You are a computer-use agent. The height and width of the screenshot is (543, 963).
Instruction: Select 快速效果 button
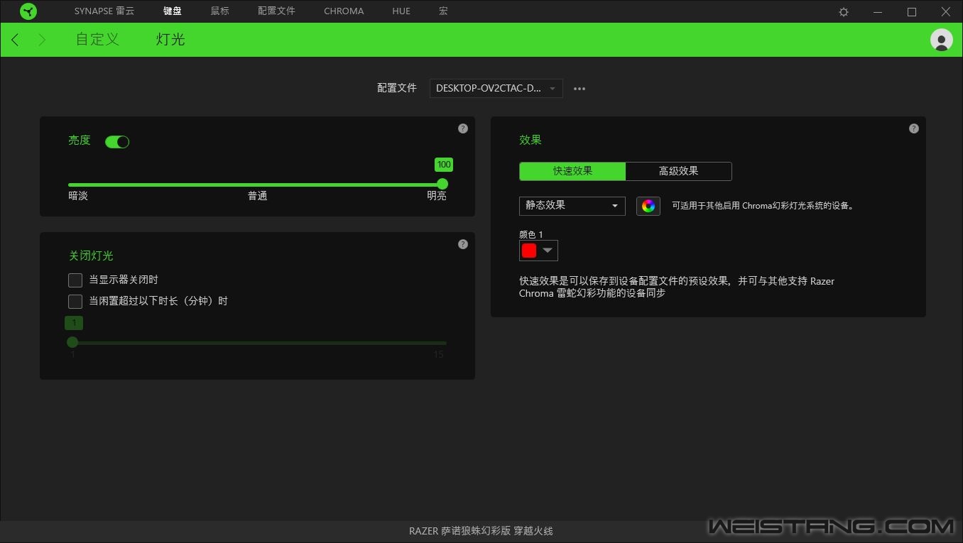click(x=572, y=171)
